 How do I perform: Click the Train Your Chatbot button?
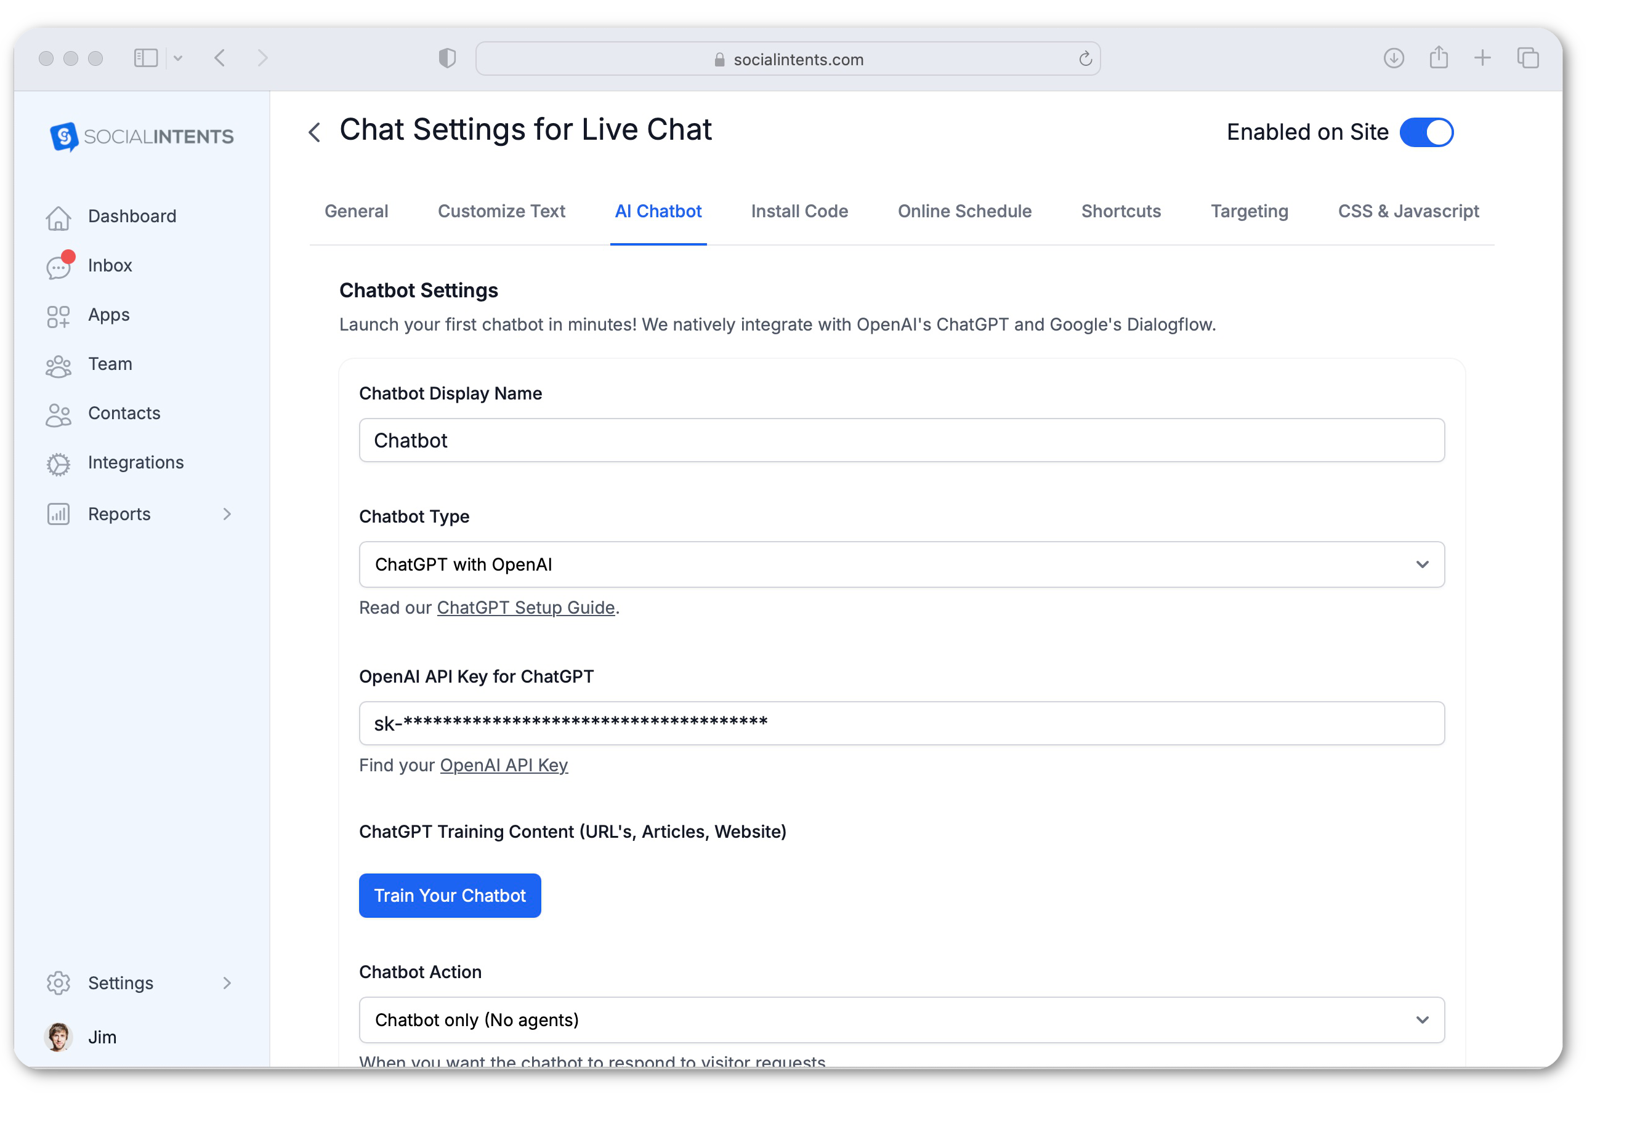(449, 895)
